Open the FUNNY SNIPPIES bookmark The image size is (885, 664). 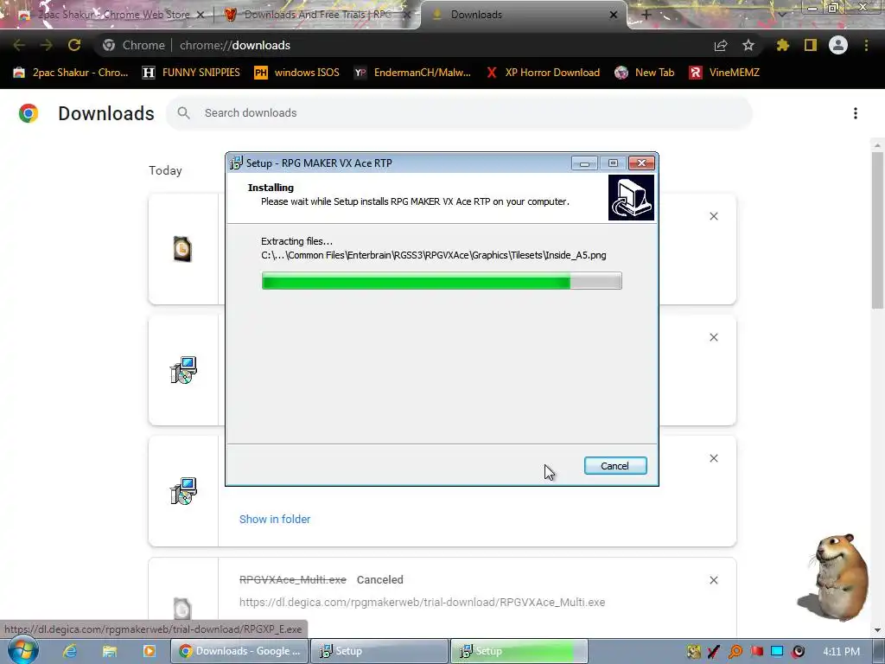[191, 73]
